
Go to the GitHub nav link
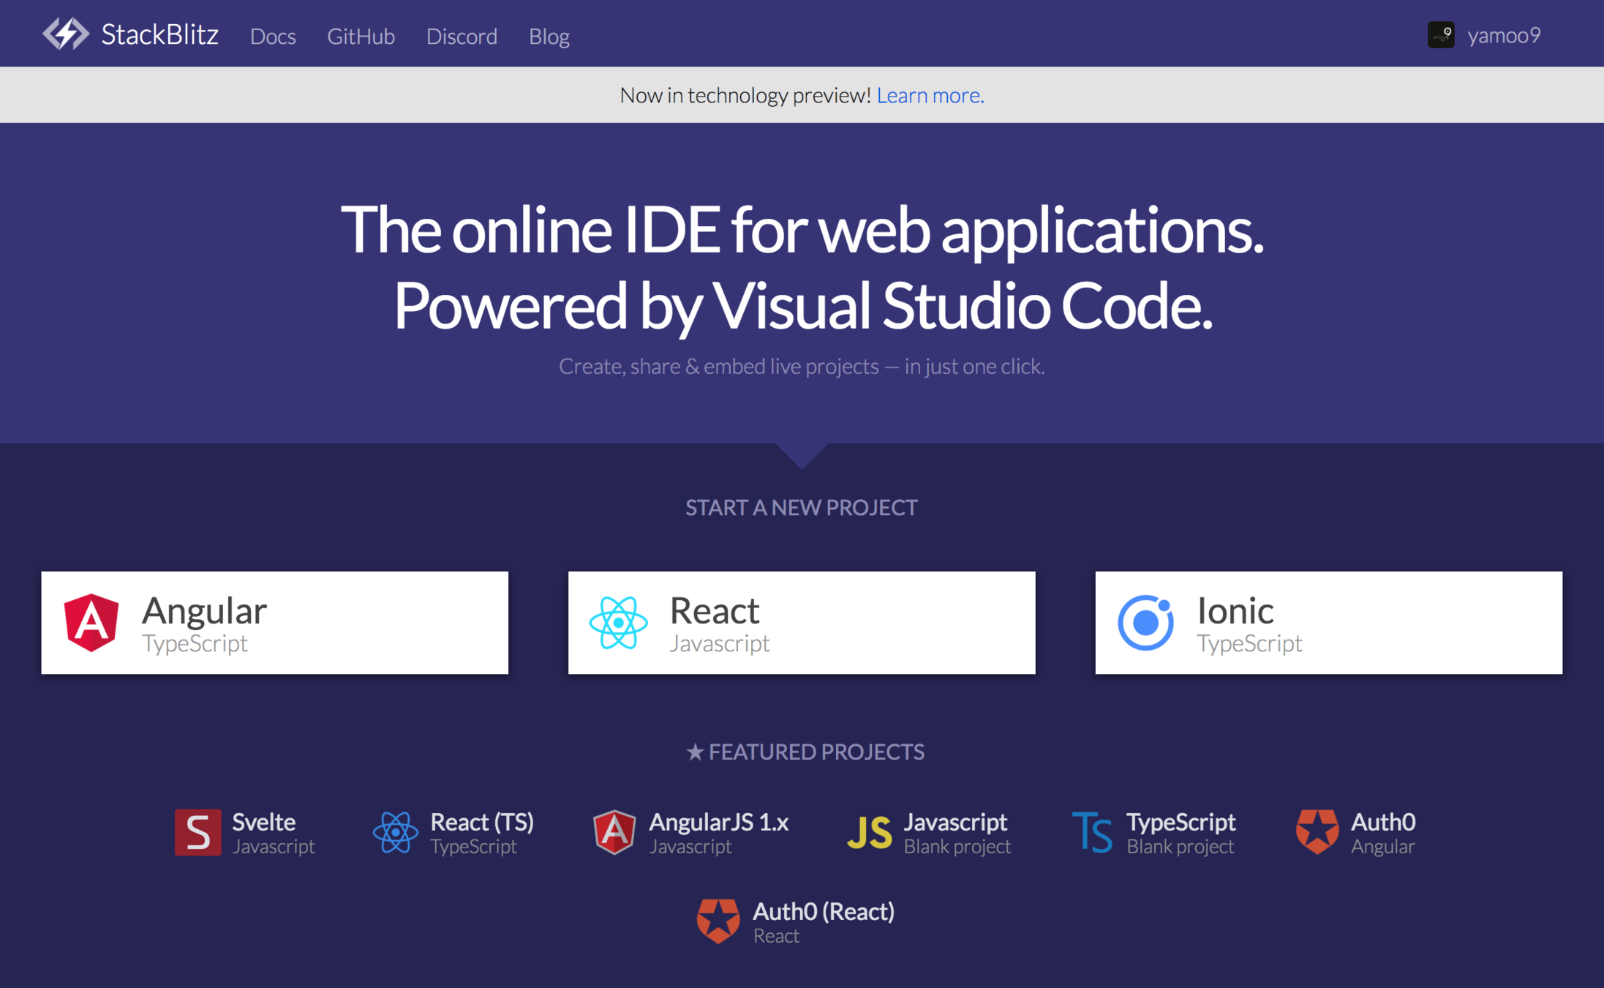(x=361, y=36)
